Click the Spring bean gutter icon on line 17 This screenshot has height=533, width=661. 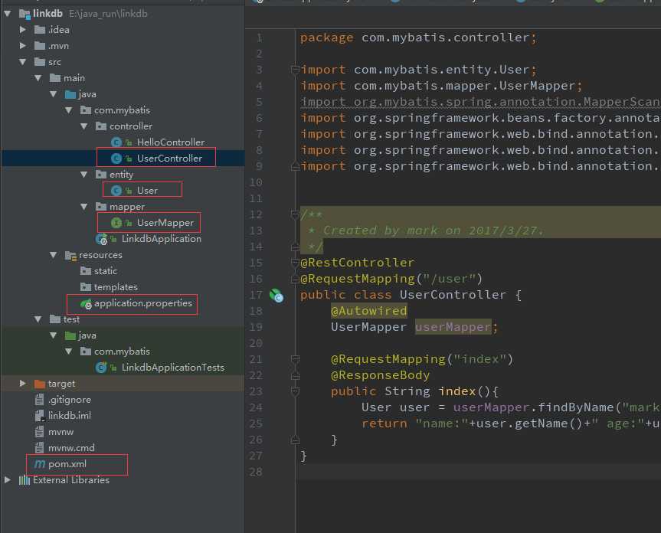click(277, 296)
